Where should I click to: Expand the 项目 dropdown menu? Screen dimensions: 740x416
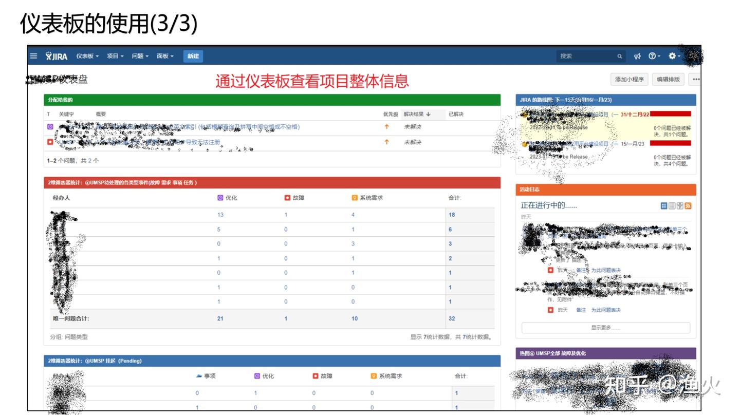(115, 56)
